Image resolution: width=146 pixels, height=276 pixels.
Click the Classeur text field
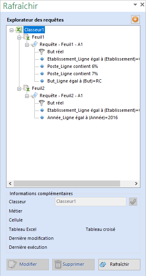click(x=91, y=202)
